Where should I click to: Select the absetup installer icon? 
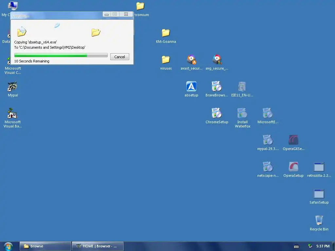[191, 90]
